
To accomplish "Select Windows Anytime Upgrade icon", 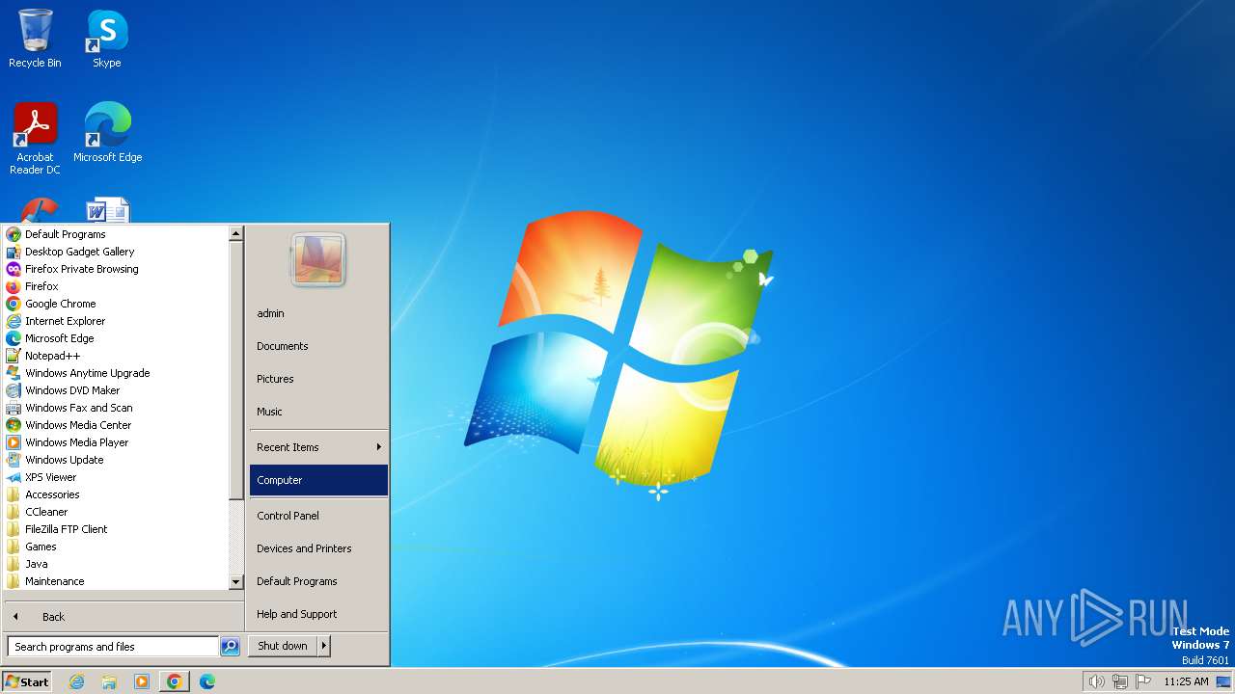I will 14,373.
